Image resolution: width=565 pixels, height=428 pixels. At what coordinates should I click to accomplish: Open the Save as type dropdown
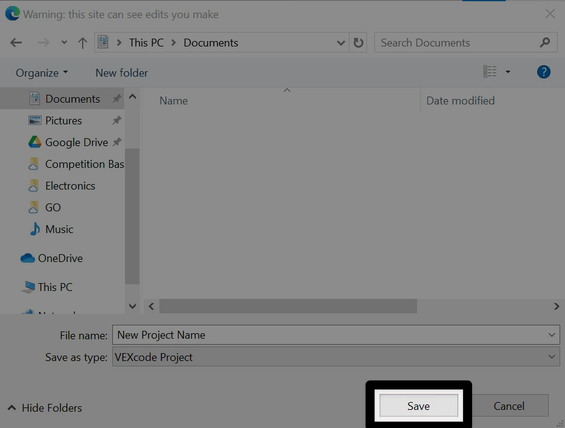click(551, 356)
